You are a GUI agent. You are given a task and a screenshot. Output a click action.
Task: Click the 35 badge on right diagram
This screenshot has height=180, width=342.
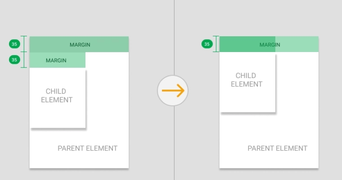(207, 44)
